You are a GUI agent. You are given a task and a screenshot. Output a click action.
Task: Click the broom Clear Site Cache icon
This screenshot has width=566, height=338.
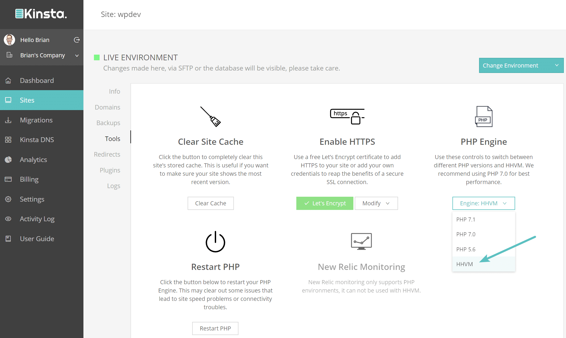210,117
